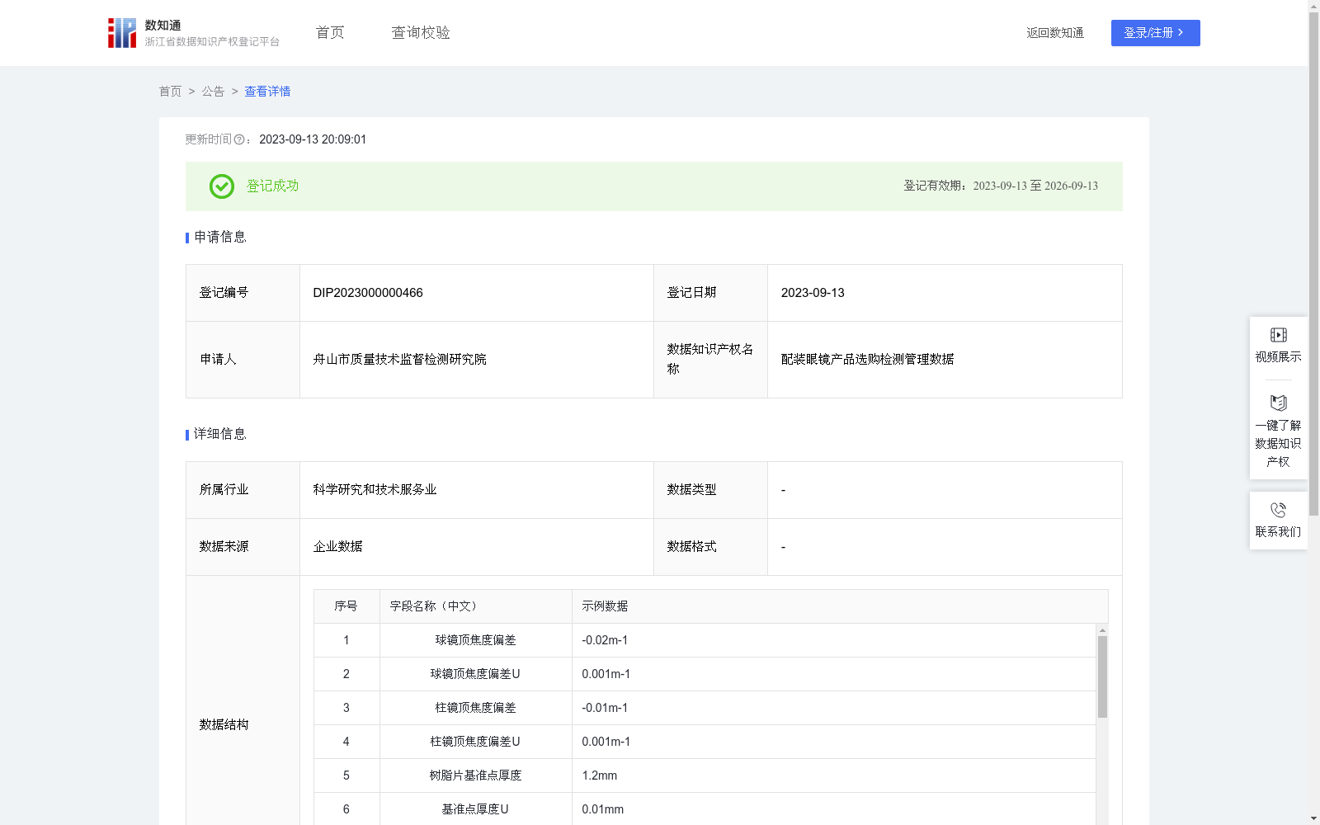The image size is (1320, 825).
Task: Click the 数知通 logo icon
Action: coord(122,33)
